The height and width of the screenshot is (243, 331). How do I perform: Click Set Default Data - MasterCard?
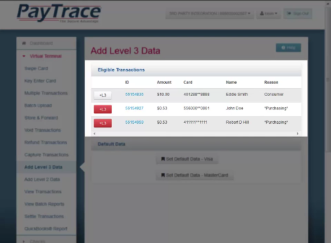click(x=195, y=175)
